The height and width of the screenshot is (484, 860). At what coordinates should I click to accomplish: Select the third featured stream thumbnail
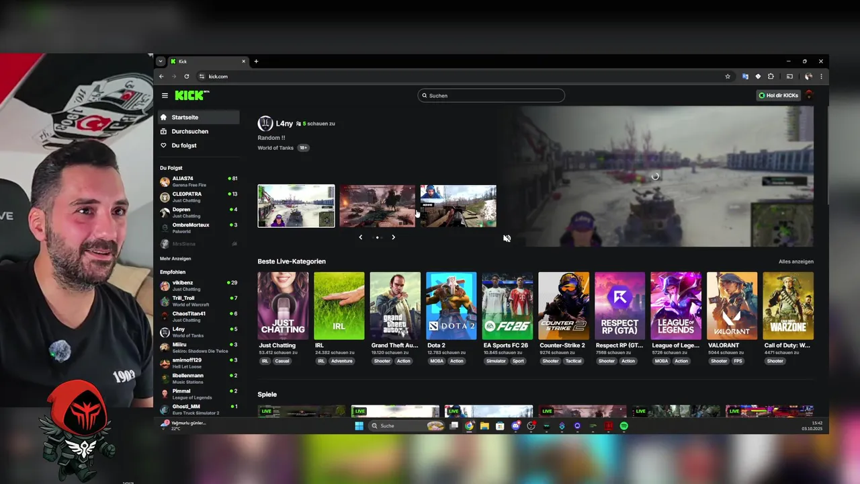pyautogui.click(x=458, y=206)
